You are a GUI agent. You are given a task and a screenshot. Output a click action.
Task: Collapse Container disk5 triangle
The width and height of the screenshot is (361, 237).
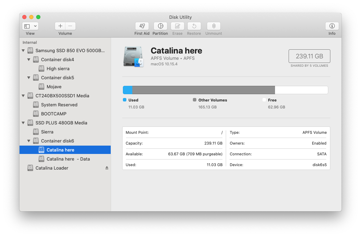(x=29, y=78)
